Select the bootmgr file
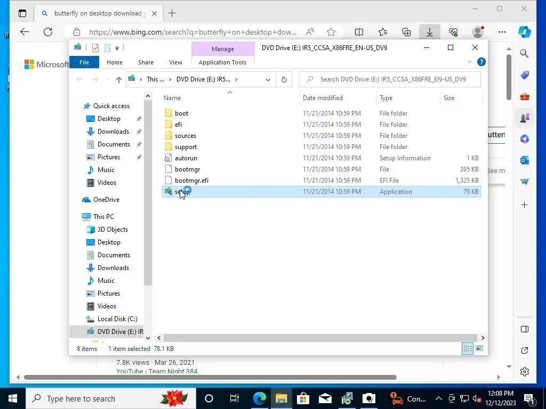This screenshot has width=546, height=409. point(187,169)
